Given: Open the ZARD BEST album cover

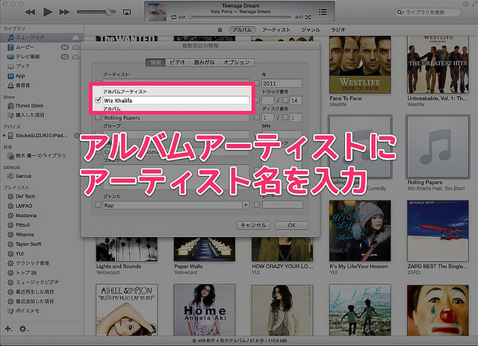Looking at the screenshot, I should 438,230.
